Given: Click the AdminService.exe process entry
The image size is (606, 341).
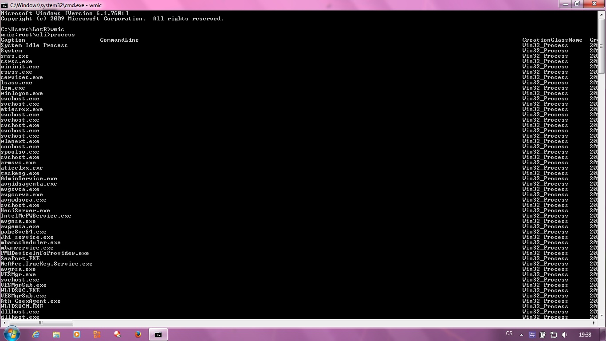Looking at the screenshot, I should [x=29, y=178].
